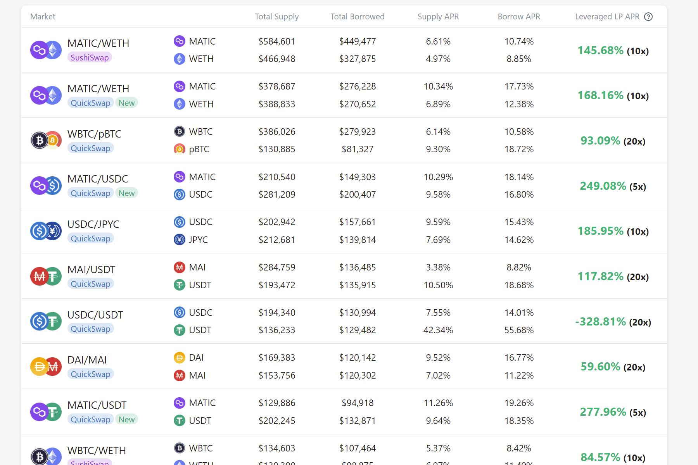Viewport: 698px width, 465px height.
Task: Sort the Supply APR column
Action: tap(438, 17)
